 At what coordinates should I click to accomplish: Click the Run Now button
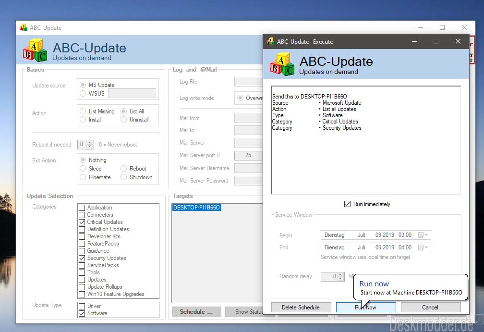[366, 307]
